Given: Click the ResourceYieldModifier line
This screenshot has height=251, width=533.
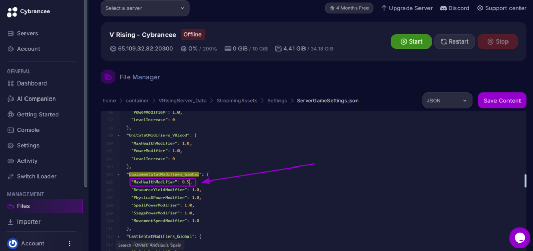Looking at the screenshot, I should pos(166,190).
